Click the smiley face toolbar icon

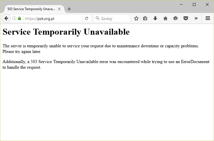coord(175,18)
